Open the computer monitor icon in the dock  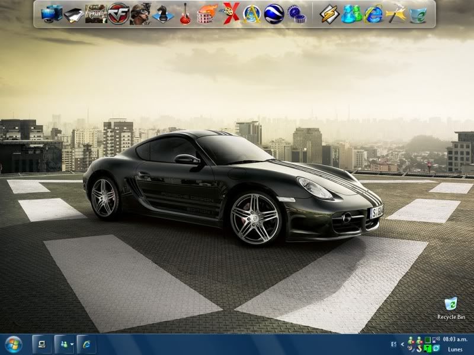pos(52,14)
